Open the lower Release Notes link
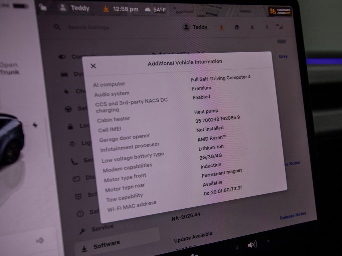 293,216
